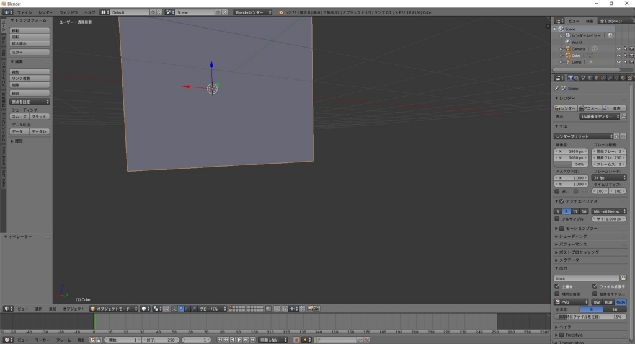The image size is (635, 344).
Task: Select RGB color mode button
Action: tap(608, 302)
